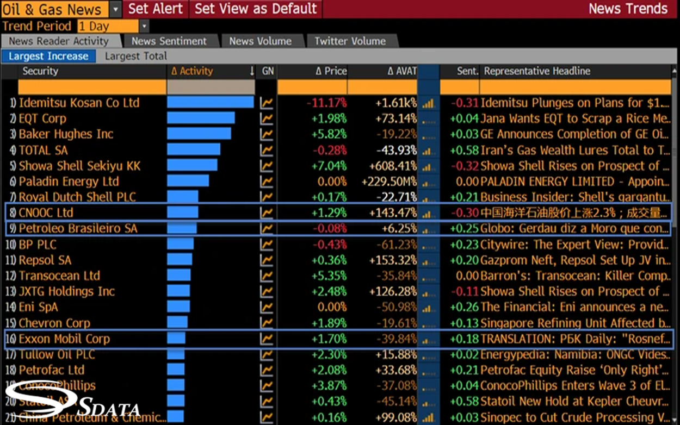Open chart icon next to CNOOC Ltd
The width and height of the screenshot is (680, 425).
coord(267,213)
